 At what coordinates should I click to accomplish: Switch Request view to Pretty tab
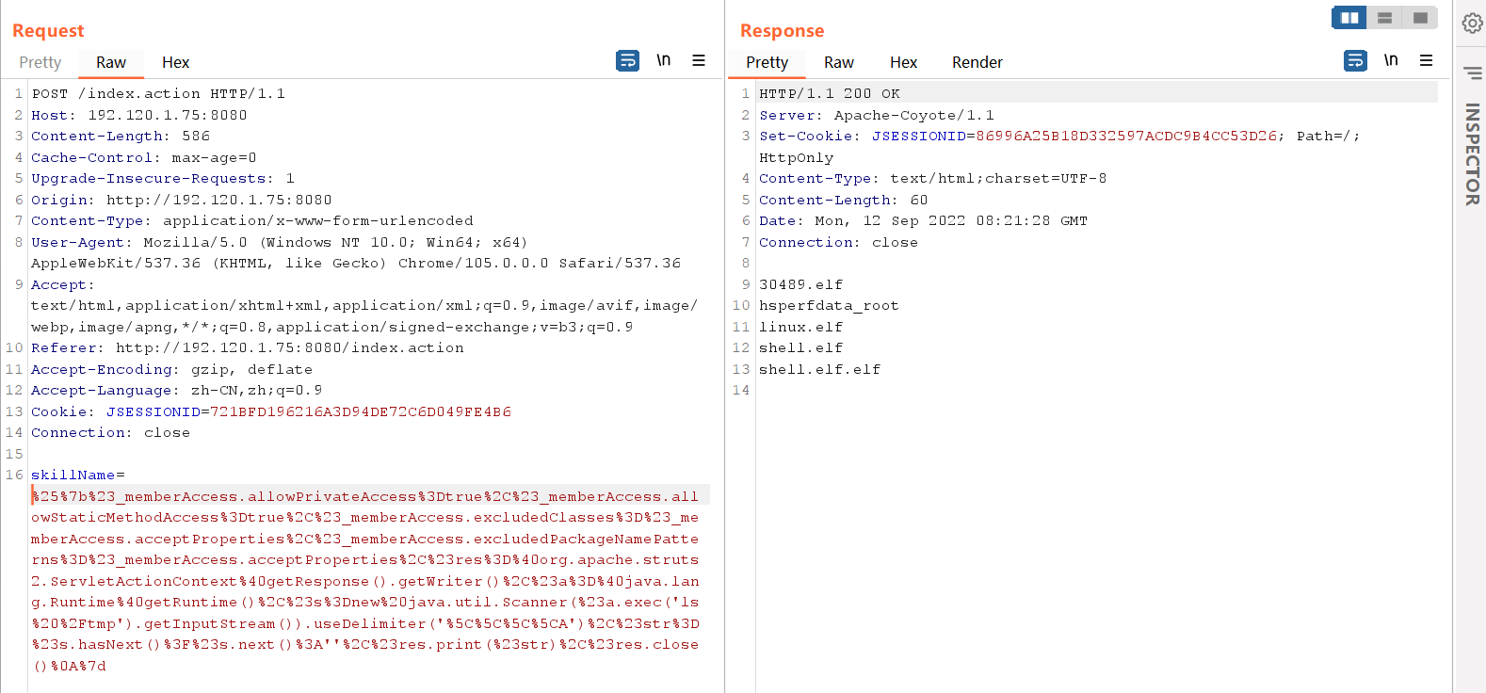(x=40, y=62)
